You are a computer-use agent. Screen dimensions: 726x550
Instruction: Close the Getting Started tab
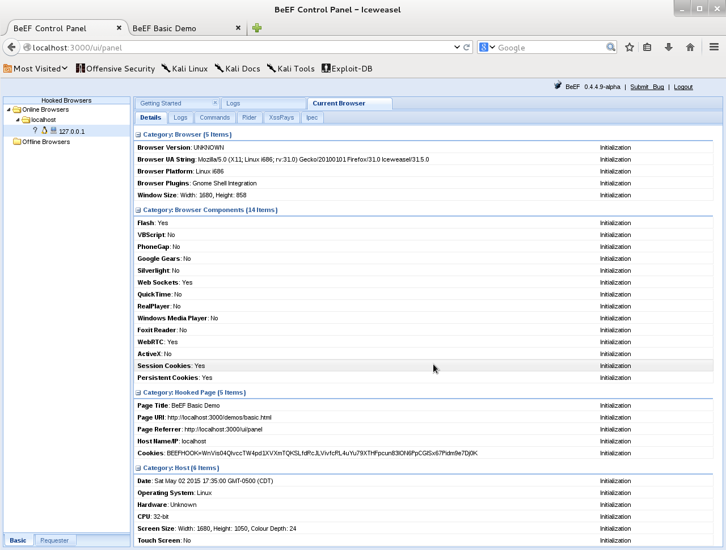(215, 103)
